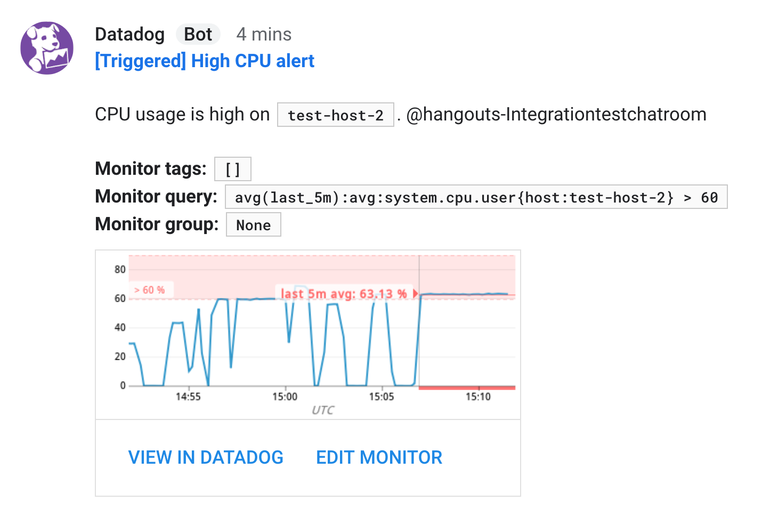762x517 pixels.
Task: Click the 4 mins timestamp
Action: coord(264,34)
